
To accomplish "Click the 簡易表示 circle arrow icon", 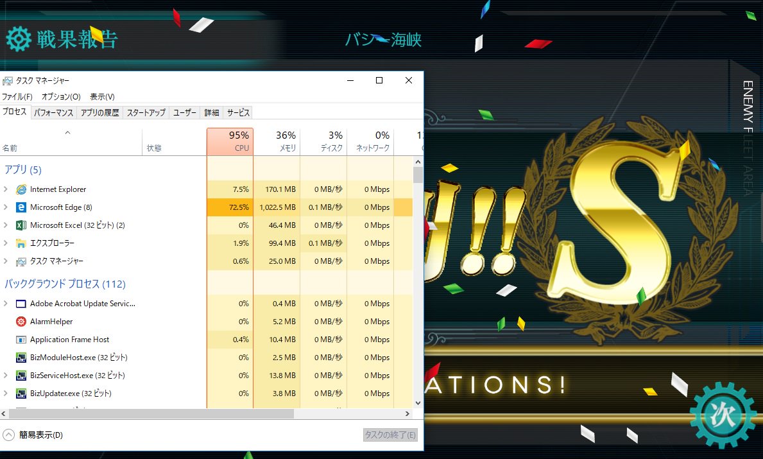I will pos(8,435).
